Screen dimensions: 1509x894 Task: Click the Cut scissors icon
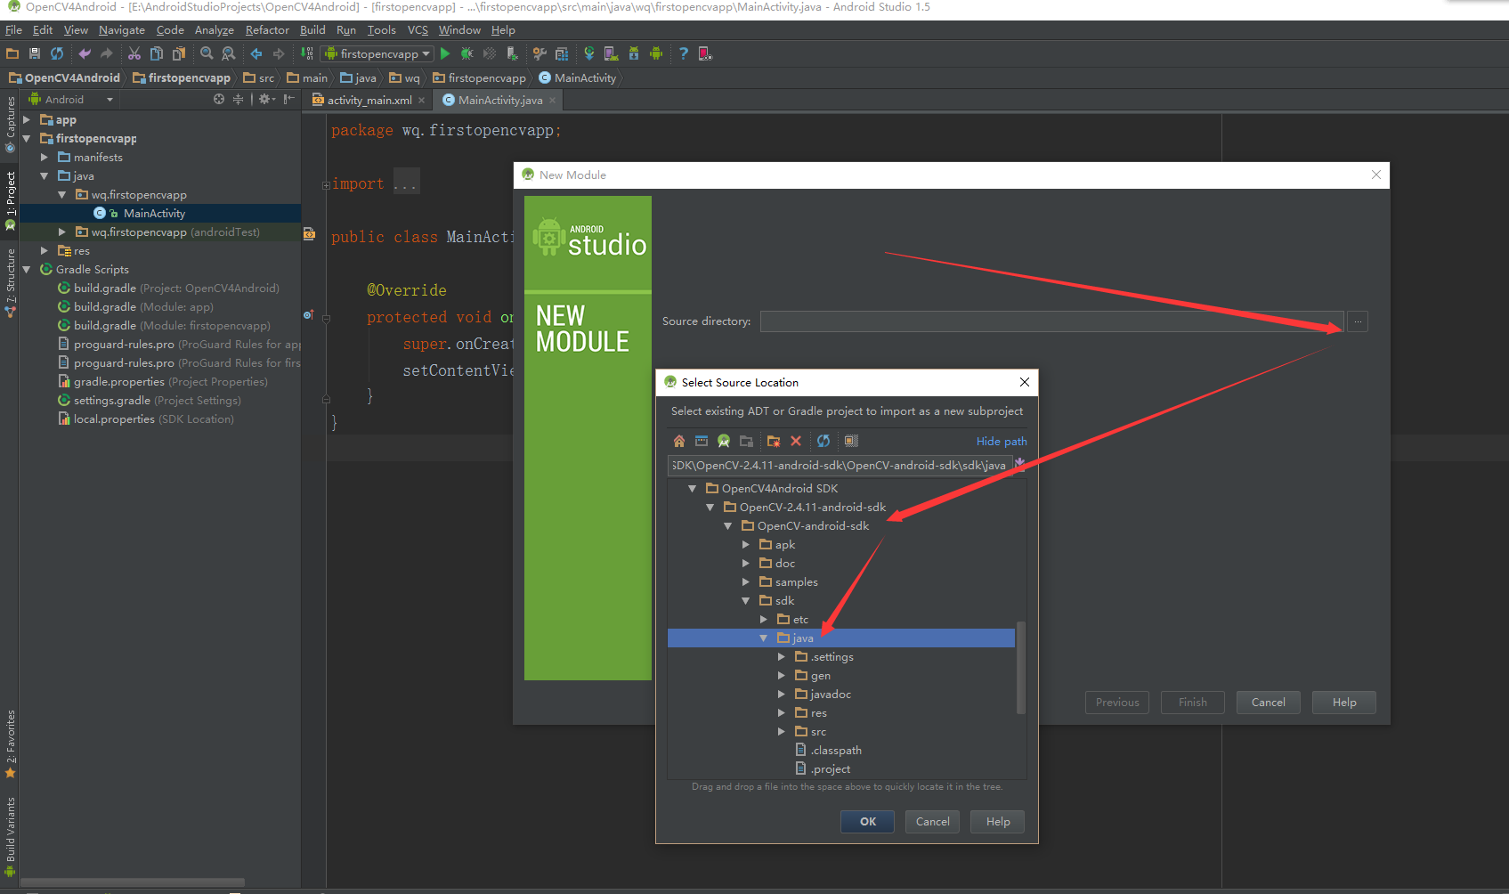tap(134, 53)
